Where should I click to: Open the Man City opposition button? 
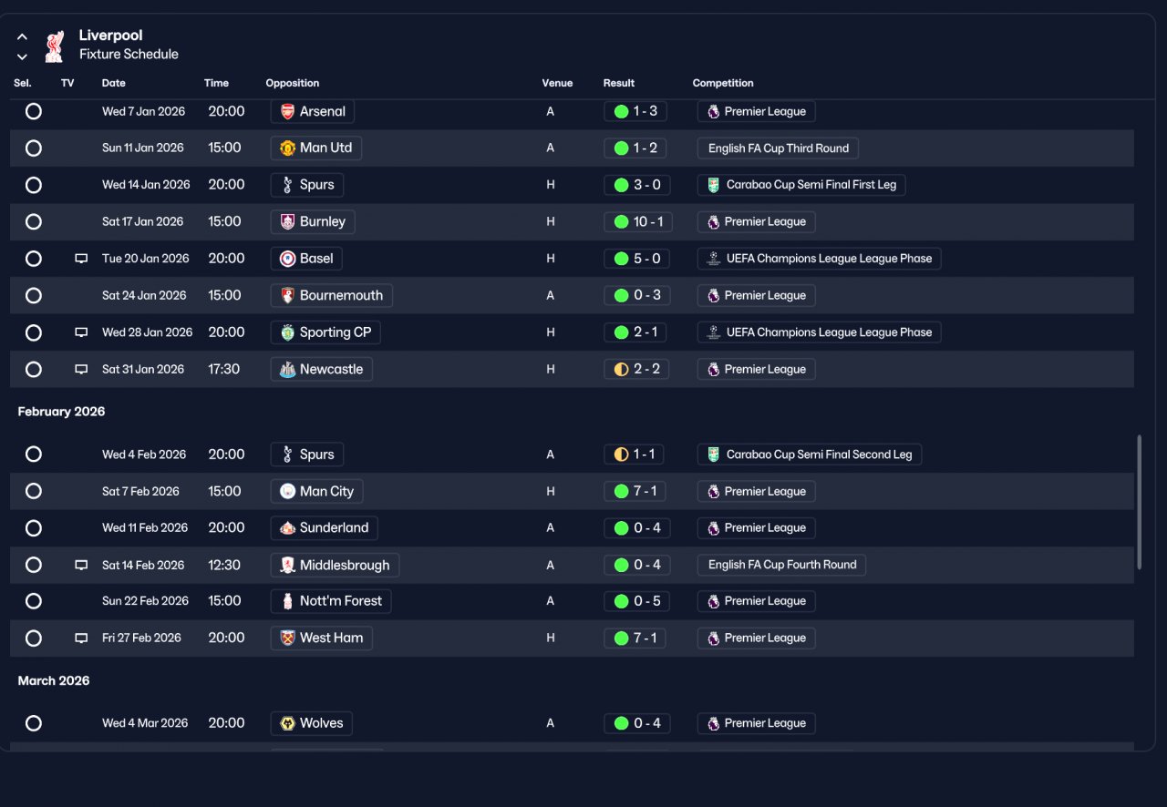pos(317,491)
